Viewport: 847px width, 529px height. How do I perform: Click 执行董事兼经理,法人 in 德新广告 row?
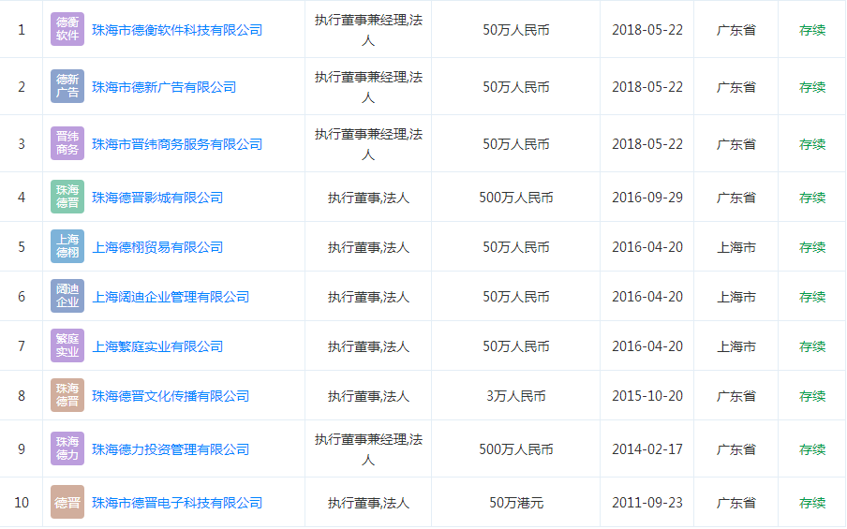[368, 87]
